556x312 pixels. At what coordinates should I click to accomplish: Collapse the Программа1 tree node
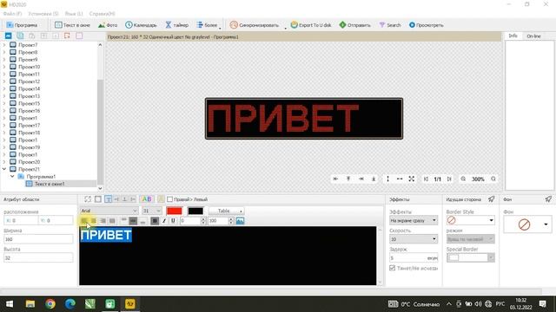click(x=12, y=177)
